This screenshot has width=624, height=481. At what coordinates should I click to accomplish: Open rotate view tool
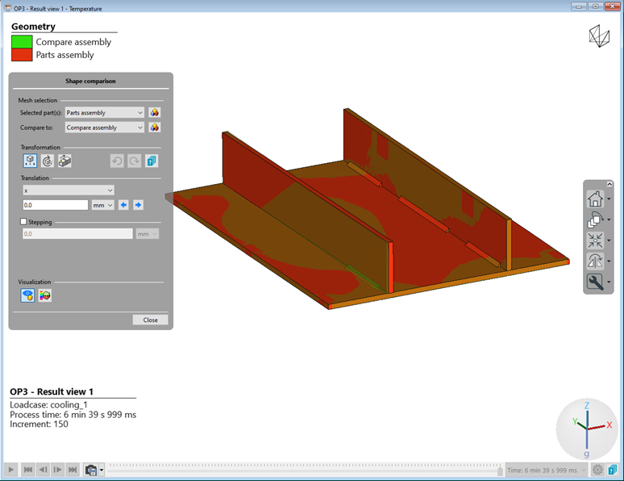595,220
